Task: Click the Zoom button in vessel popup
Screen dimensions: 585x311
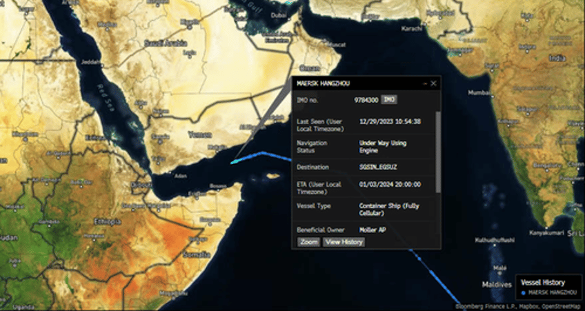Action: tap(309, 242)
